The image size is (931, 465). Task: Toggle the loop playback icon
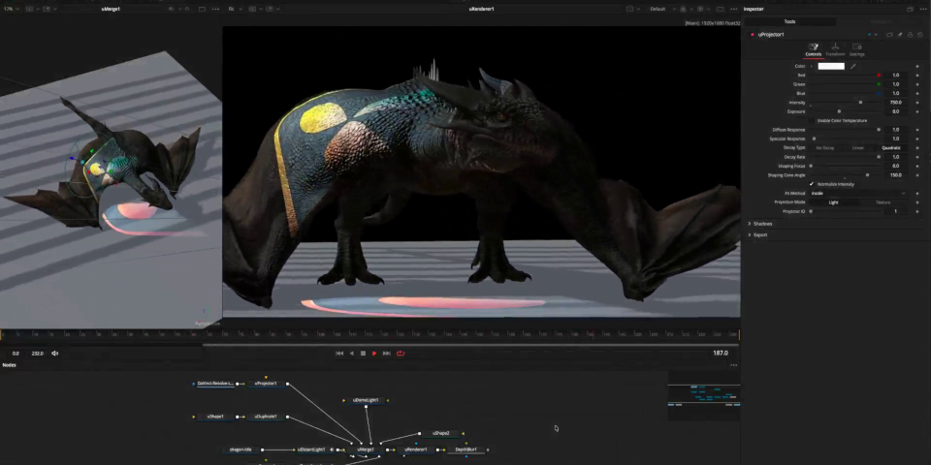coord(401,354)
